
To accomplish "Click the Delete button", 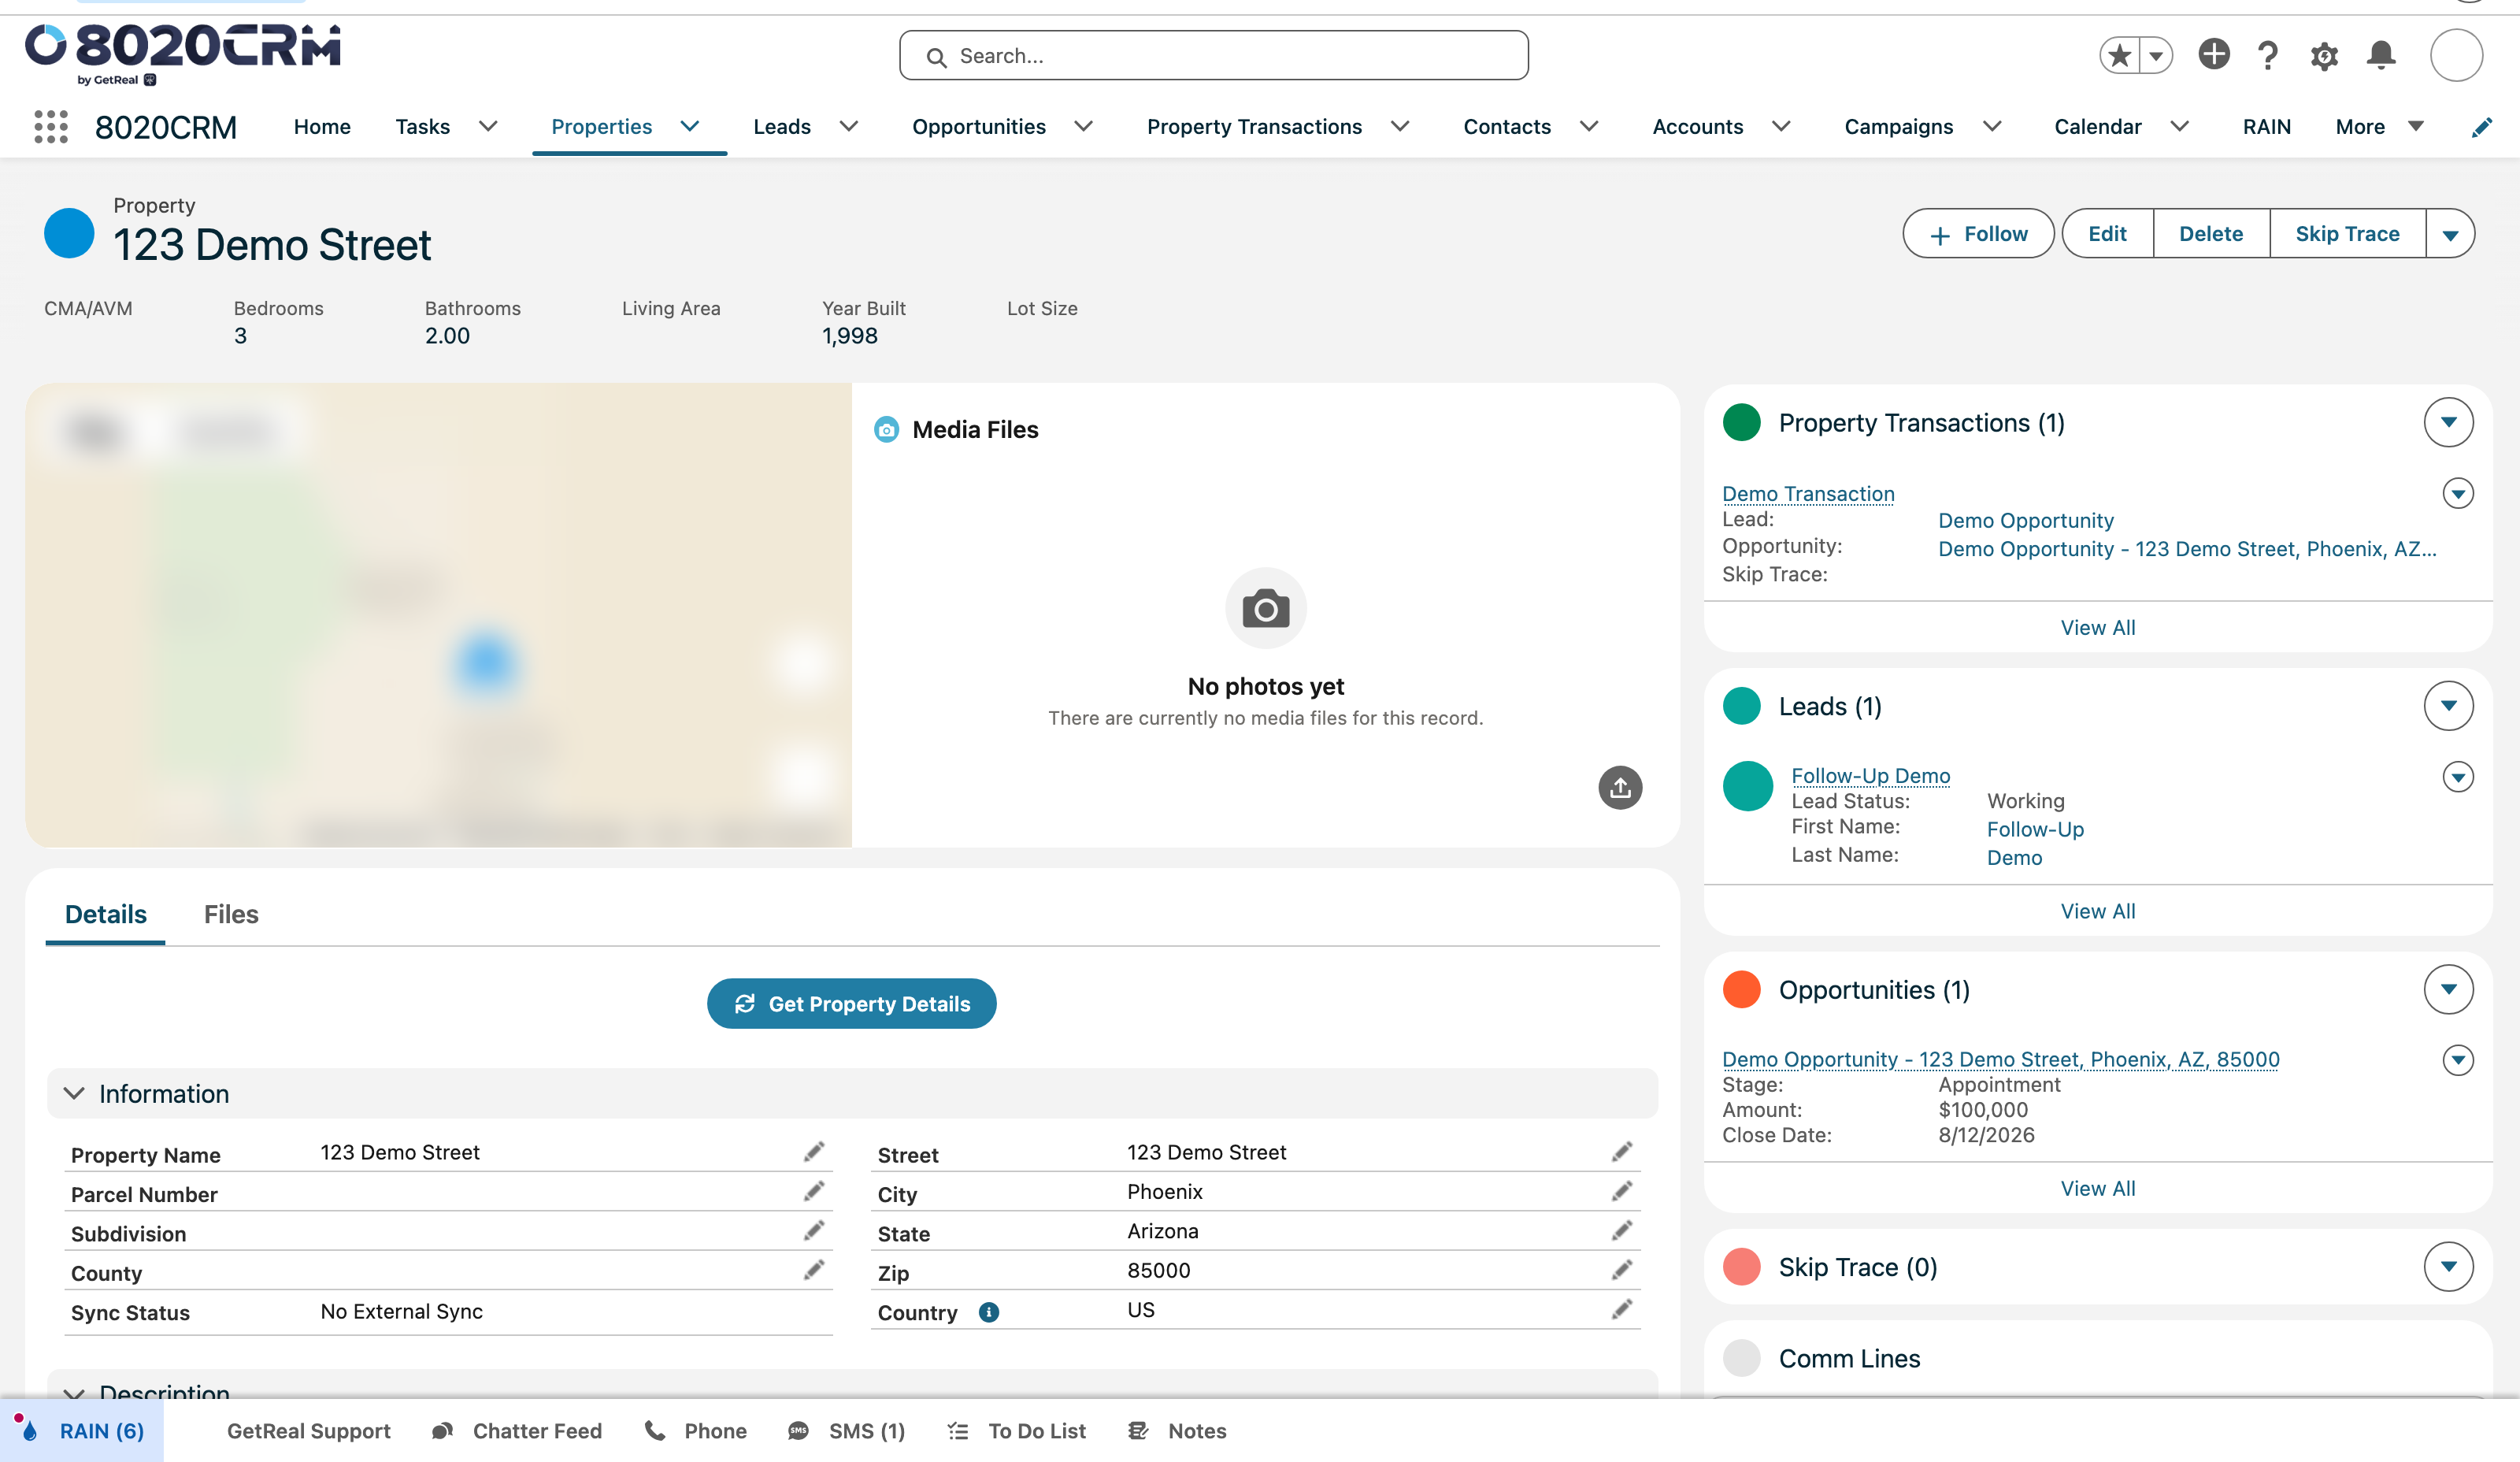I will point(2211,234).
